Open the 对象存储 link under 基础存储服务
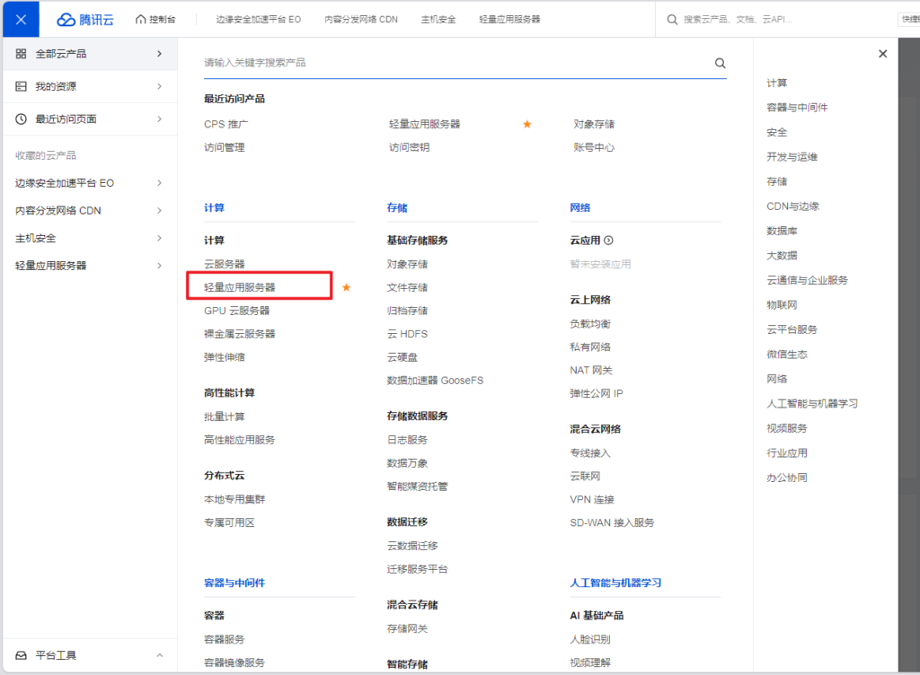This screenshot has height=675, width=920. click(x=407, y=264)
